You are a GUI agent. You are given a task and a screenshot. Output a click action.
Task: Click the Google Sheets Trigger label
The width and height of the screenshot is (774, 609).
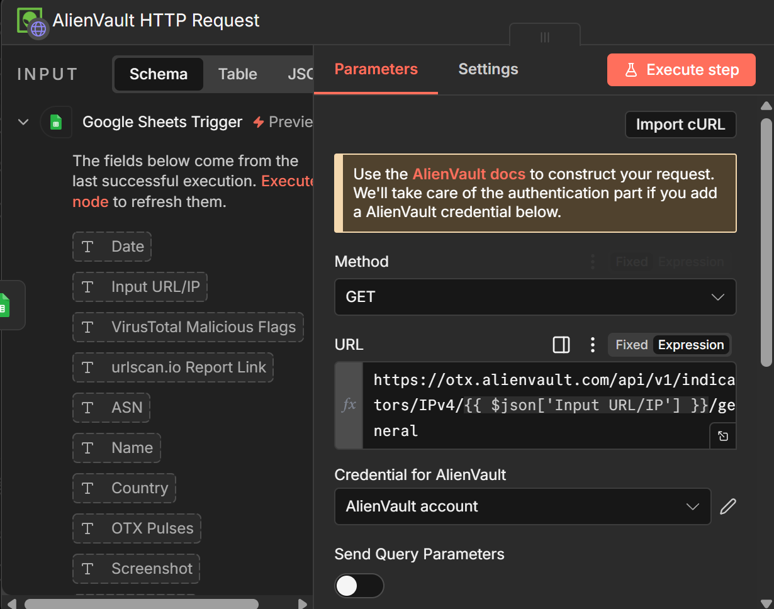pos(162,122)
